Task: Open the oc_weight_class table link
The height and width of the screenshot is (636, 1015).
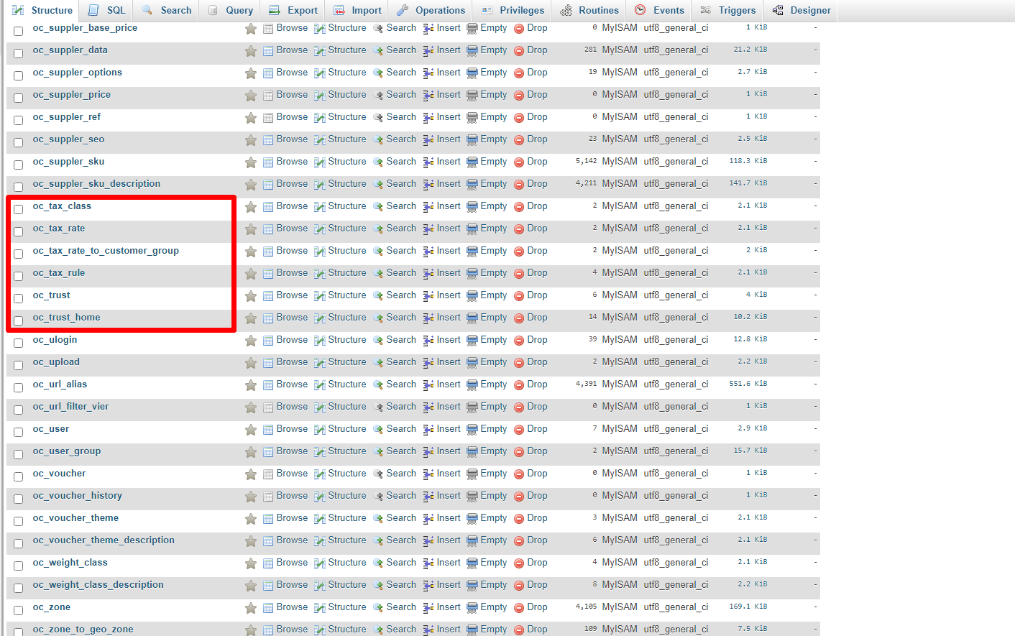Action: click(x=70, y=563)
